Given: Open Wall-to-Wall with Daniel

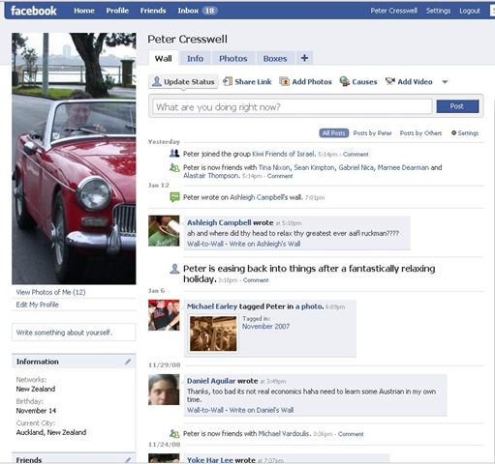Looking at the screenshot, I should (205, 410).
